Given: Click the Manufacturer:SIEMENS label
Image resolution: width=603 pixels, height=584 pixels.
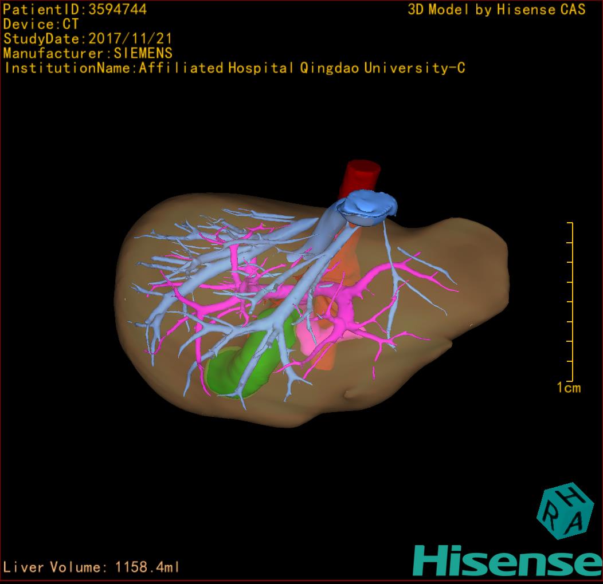Looking at the screenshot, I should pos(88,53).
